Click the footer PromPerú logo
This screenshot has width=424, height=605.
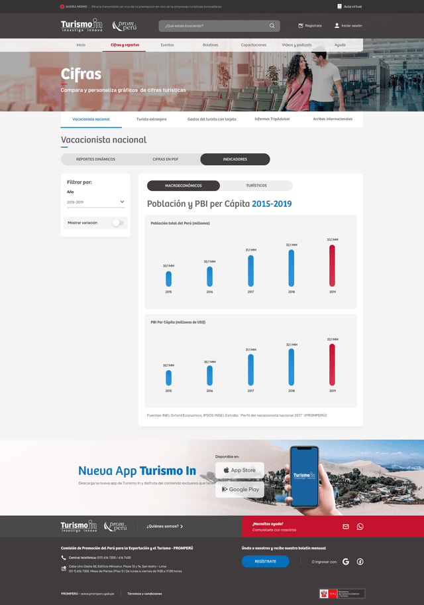click(115, 526)
